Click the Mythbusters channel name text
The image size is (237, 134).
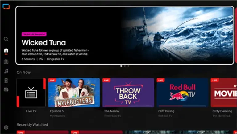coord(58,116)
